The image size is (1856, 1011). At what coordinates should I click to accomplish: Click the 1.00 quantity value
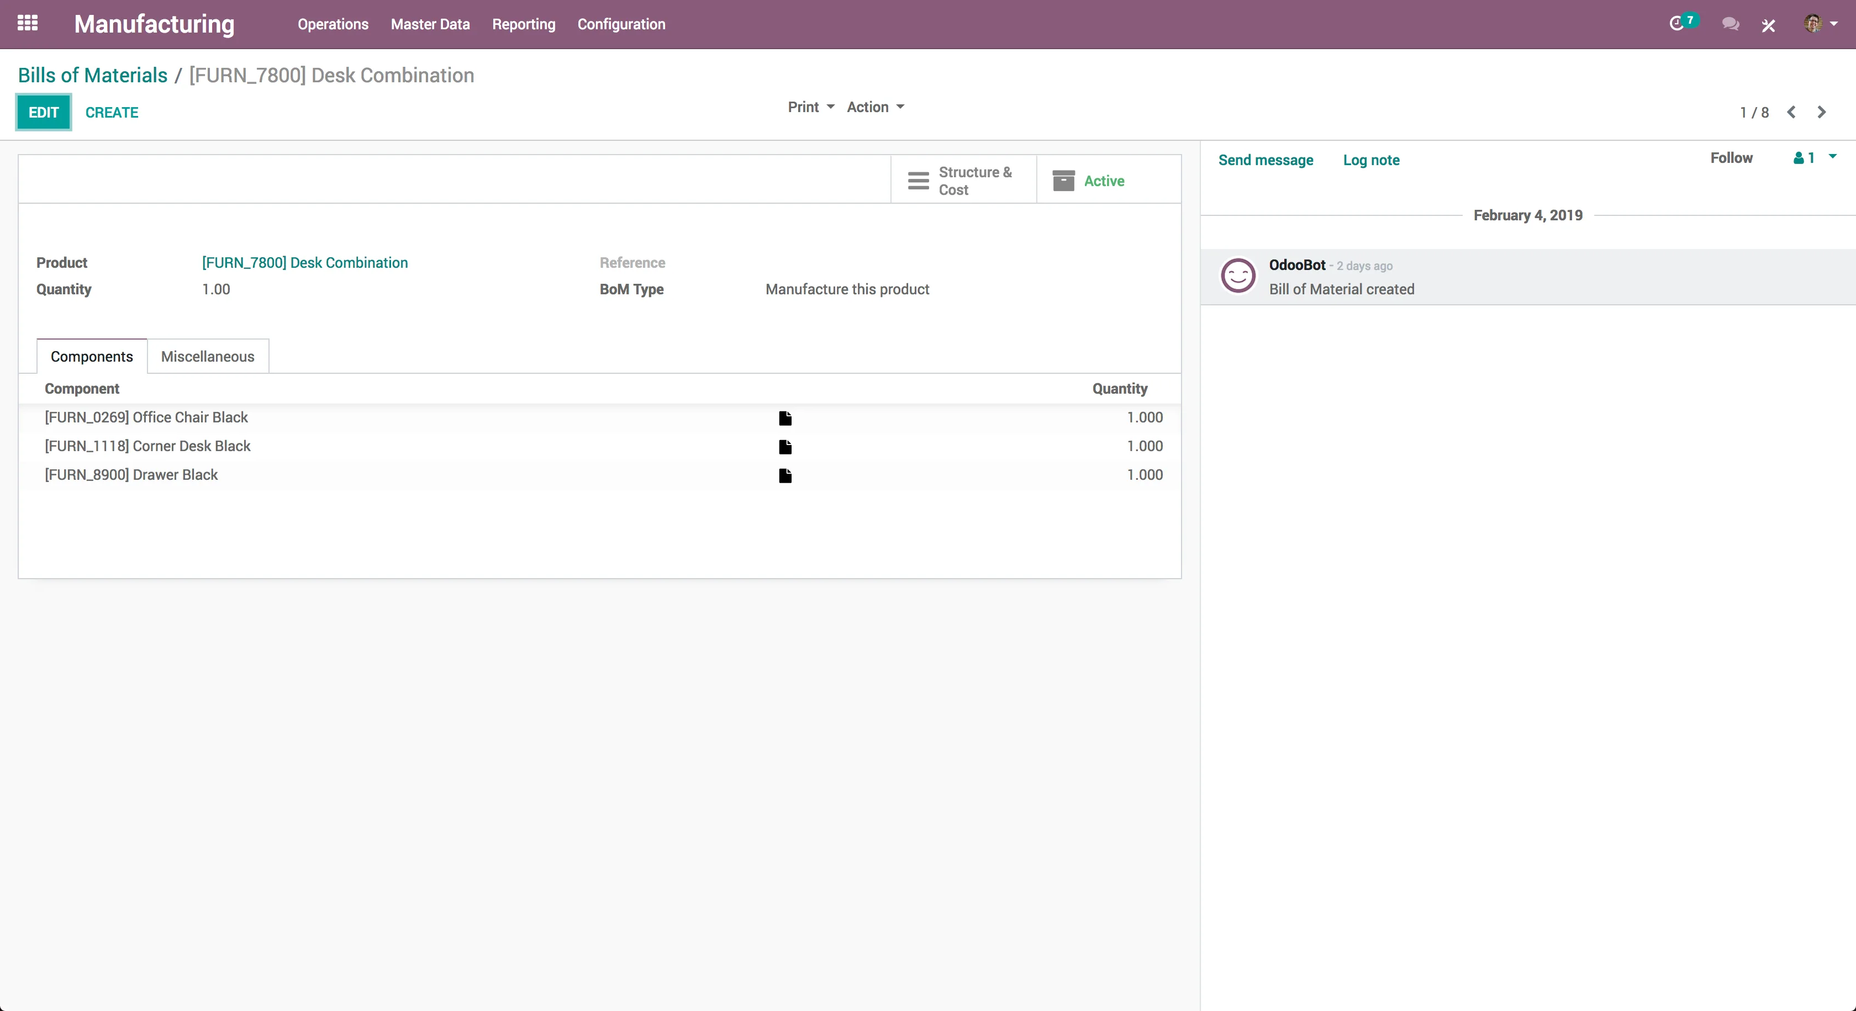click(x=216, y=289)
